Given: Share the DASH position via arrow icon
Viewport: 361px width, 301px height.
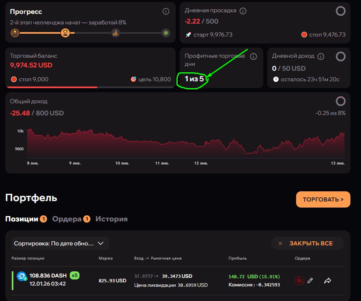Looking at the screenshot, I should (328, 280).
